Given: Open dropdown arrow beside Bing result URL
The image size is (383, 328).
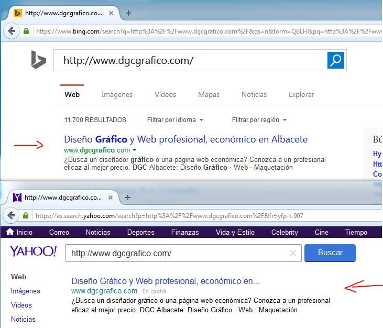Looking at the screenshot, I should 134,151.
